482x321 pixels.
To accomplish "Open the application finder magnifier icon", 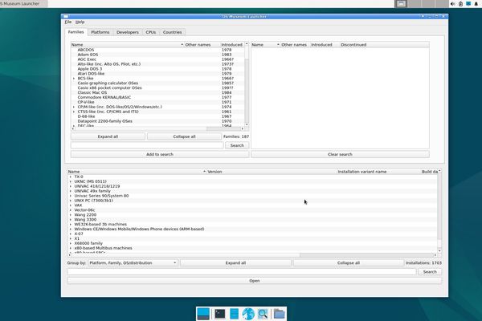I will tap(263, 314).
